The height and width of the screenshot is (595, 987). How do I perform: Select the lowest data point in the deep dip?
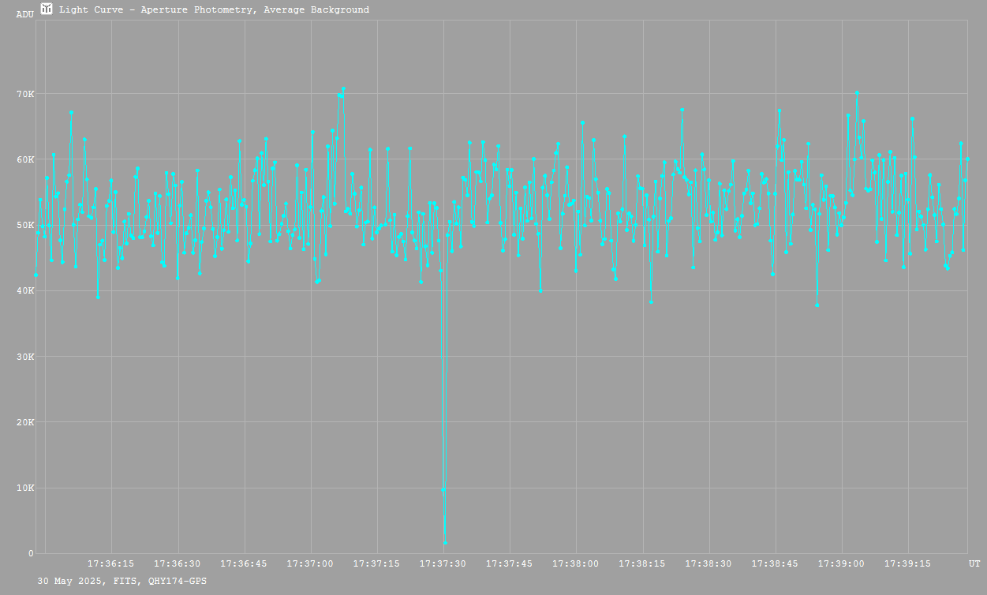point(445,543)
